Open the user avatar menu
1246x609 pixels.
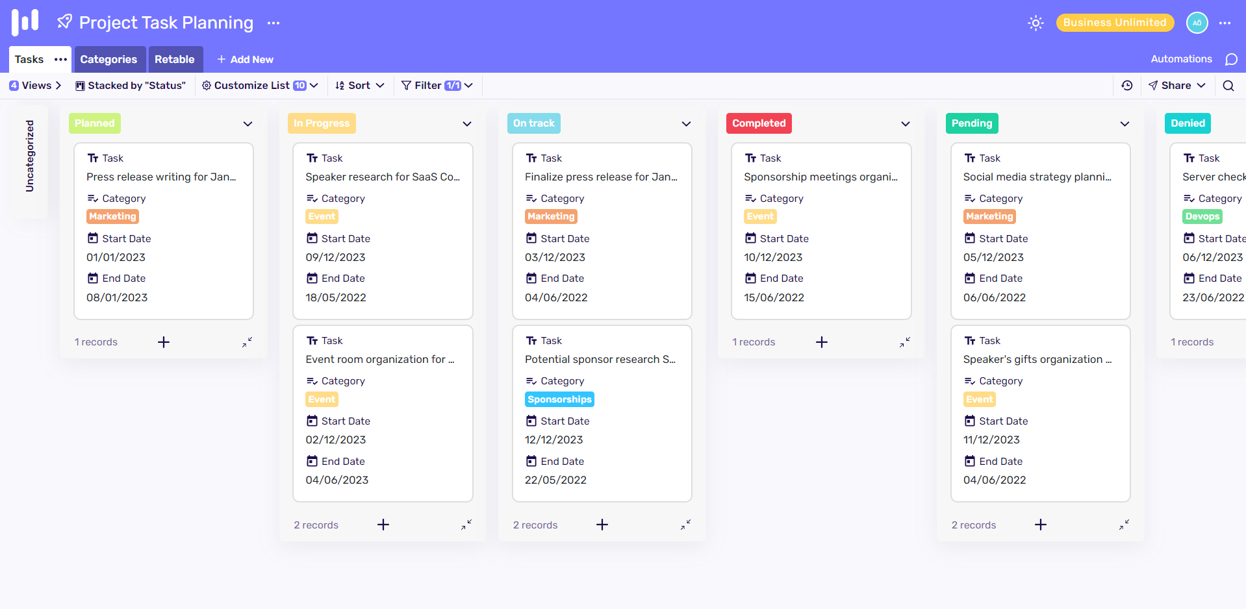[1197, 23]
